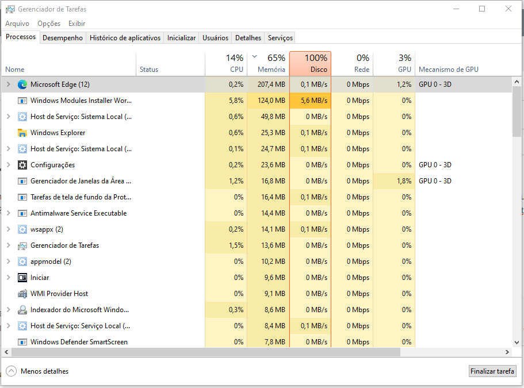The image size is (524, 388).
Task: Click the vertical scrollbar thumb
Action: click(517, 112)
